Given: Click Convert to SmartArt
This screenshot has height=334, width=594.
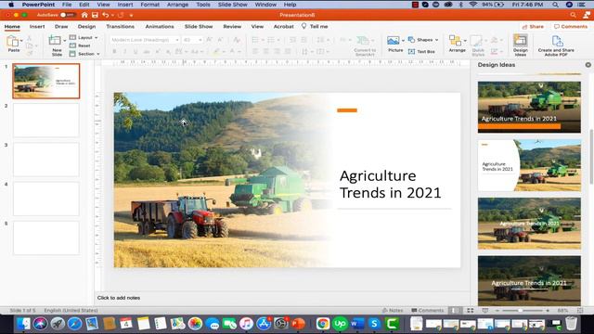Looking at the screenshot, I should [365, 45].
